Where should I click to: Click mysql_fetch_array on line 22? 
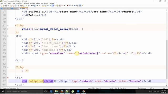coord(54,29)
